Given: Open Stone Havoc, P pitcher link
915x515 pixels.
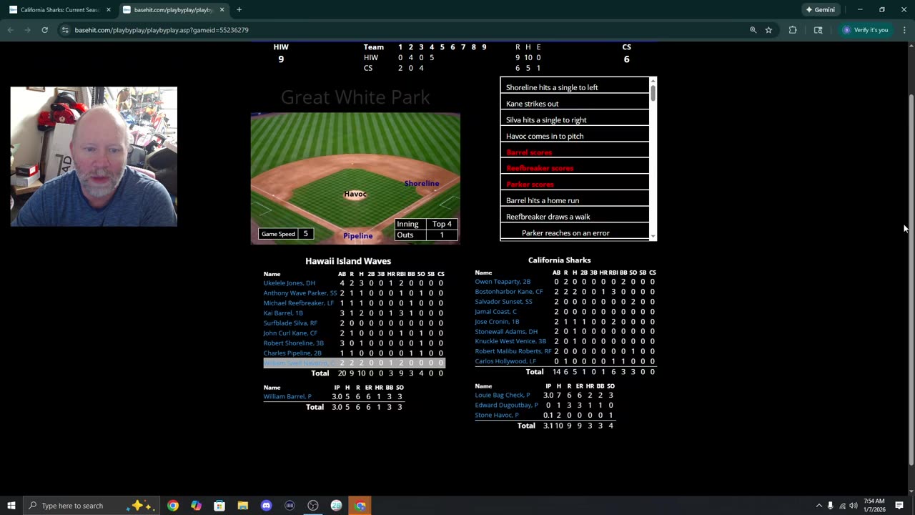Looking at the screenshot, I should pos(496,415).
